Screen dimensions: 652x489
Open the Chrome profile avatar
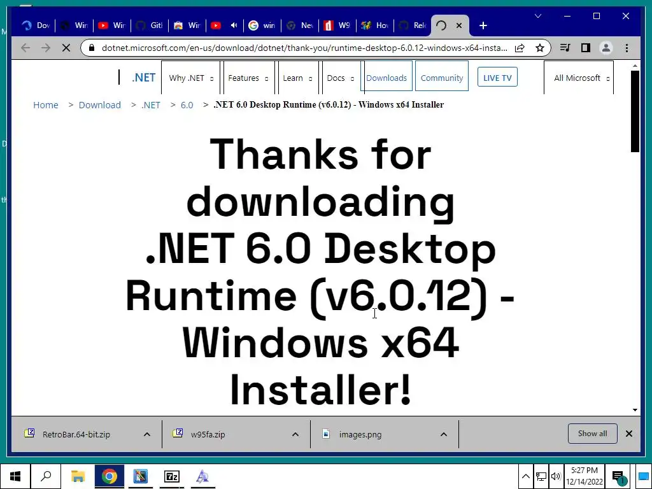point(606,48)
